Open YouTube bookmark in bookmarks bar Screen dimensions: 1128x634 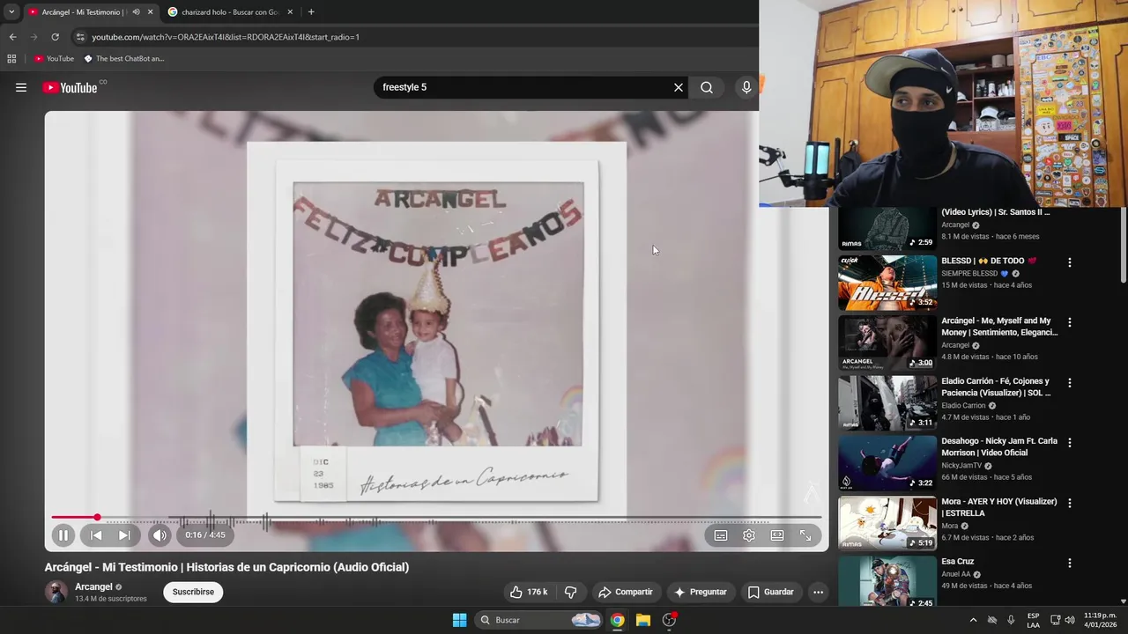[54, 59]
